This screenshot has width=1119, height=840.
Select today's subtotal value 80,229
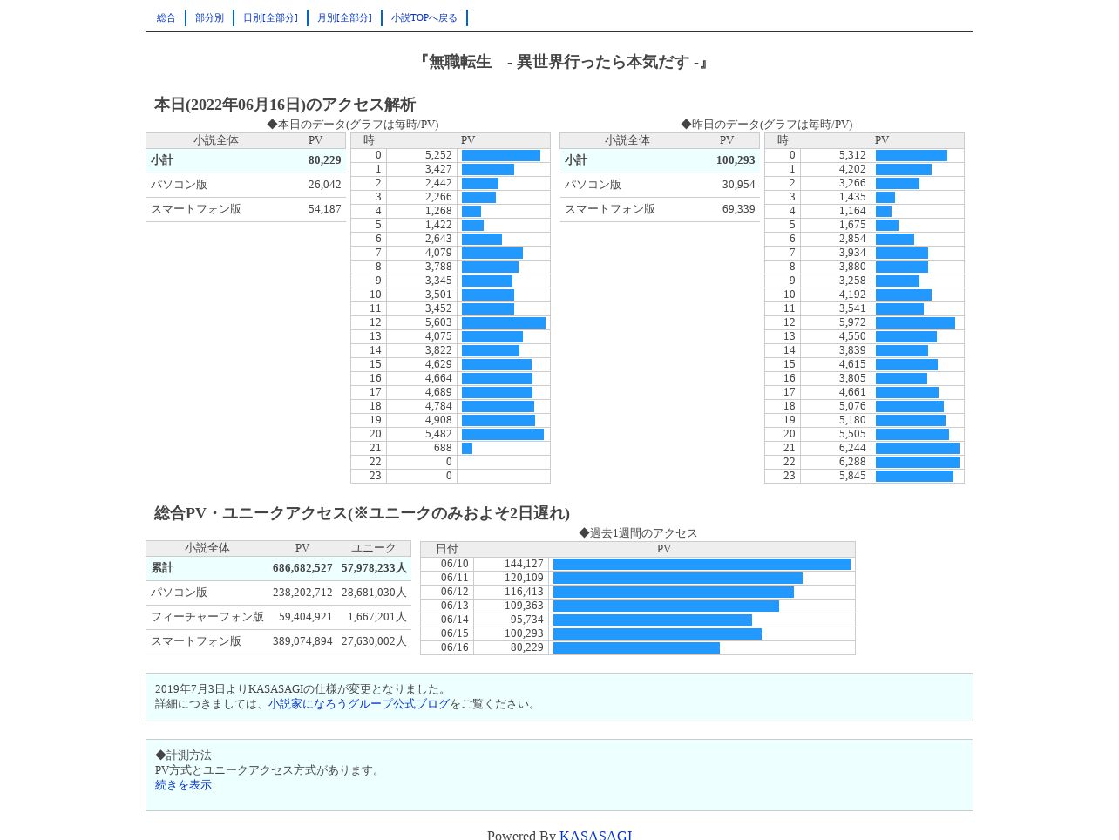[324, 160]
